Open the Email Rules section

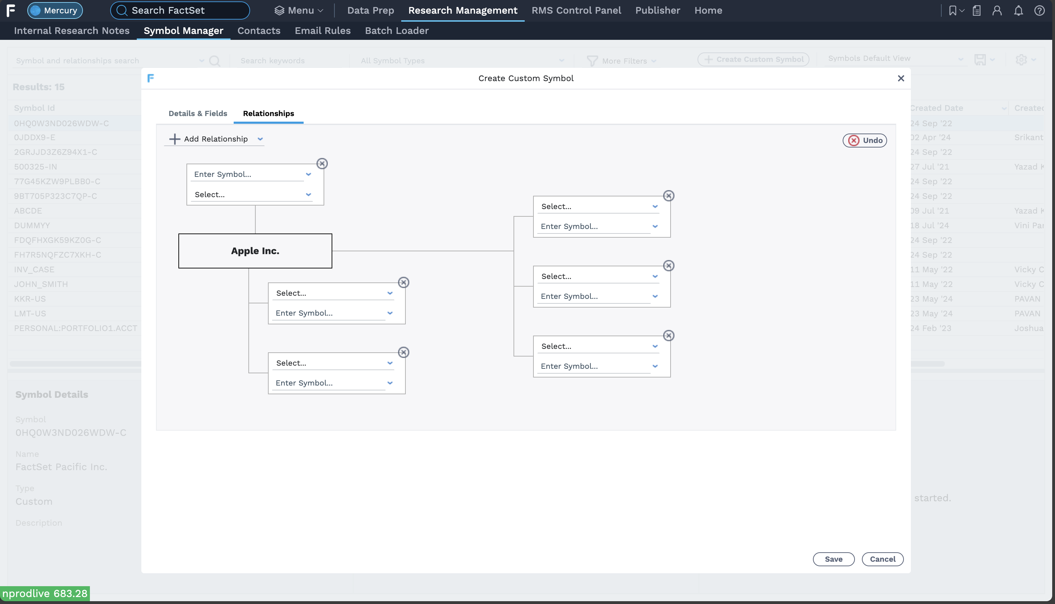[323, 31]
